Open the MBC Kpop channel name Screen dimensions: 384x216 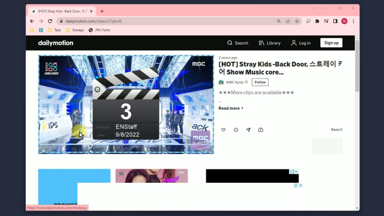pos(235,82)
